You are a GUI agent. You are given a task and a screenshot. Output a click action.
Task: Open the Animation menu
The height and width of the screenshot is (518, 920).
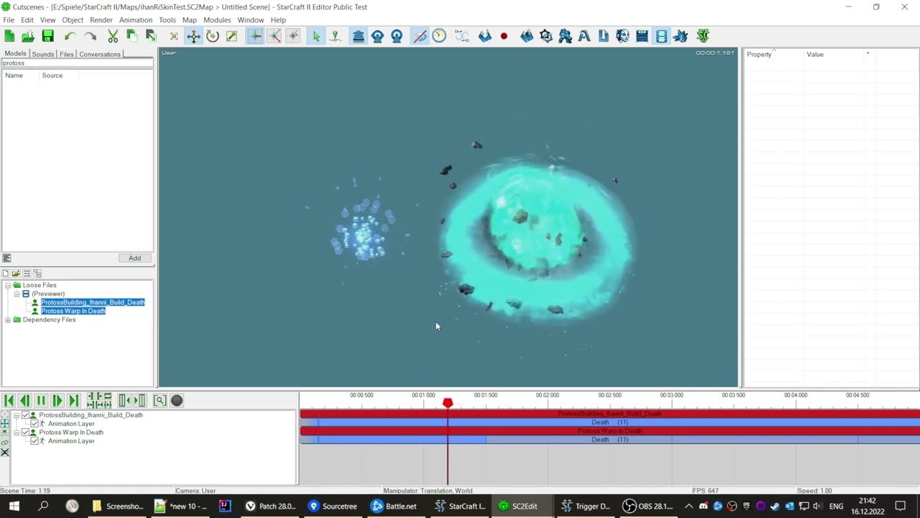pyautogui.click(x=136, y=20)
